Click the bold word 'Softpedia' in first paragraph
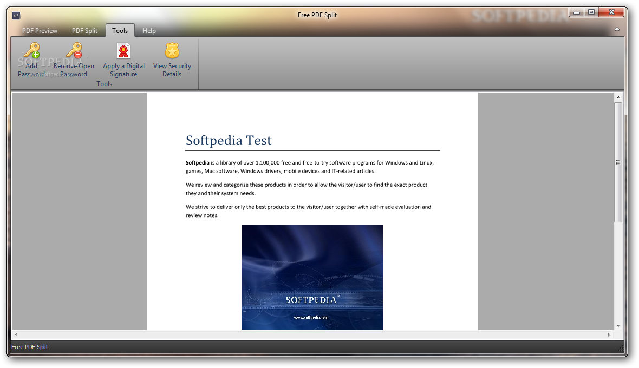Screen dimensions: 639x368 [x=198, y=162]
